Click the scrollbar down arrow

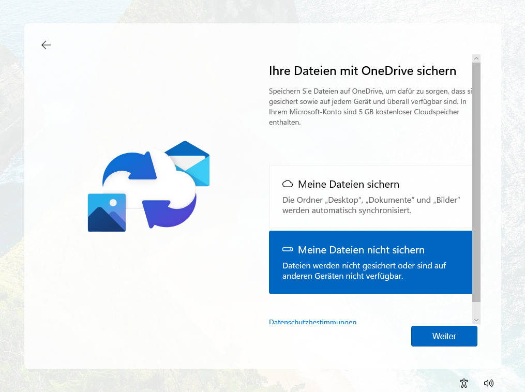point(476,320)
